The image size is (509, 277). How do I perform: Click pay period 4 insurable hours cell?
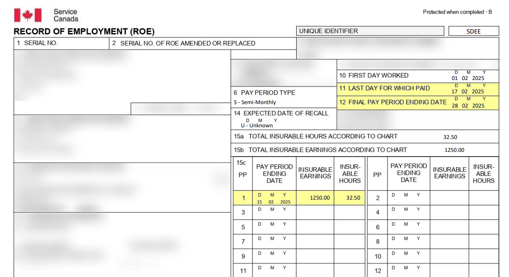[484, 212]
